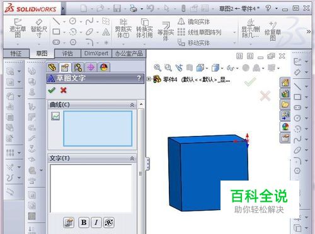This screenshot has width=315, height=234.
Task: Open the ConfigurationManager tab
Action: point(77,67)
